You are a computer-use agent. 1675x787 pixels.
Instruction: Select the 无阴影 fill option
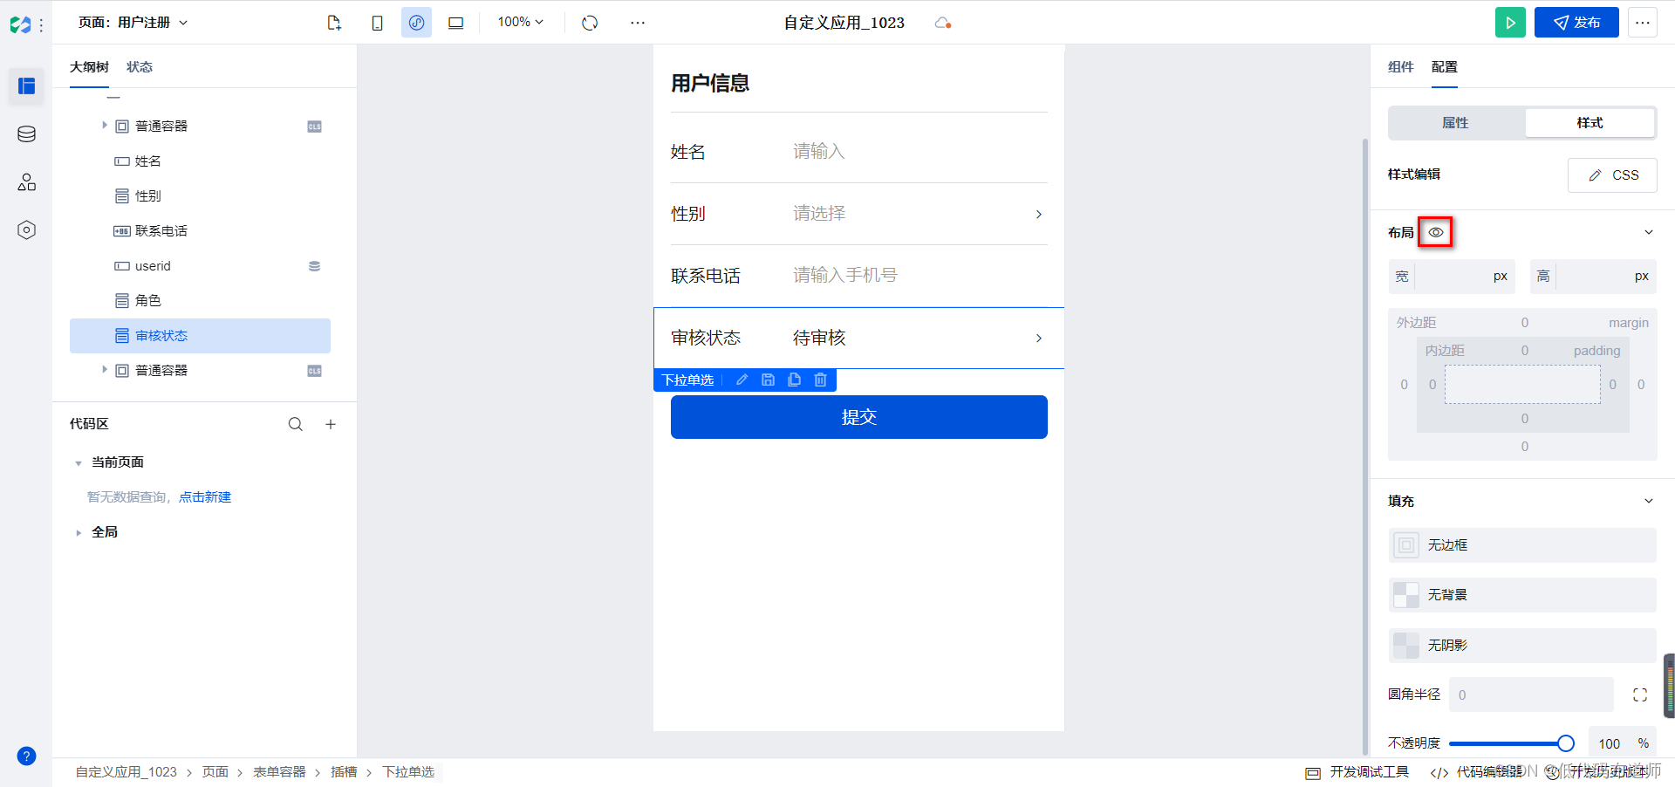point(1521,645)
